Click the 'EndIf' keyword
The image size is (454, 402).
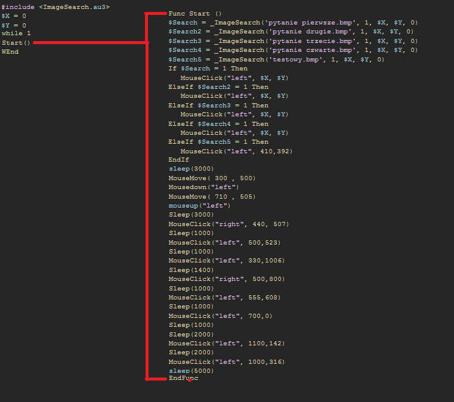tap(178, 160)
